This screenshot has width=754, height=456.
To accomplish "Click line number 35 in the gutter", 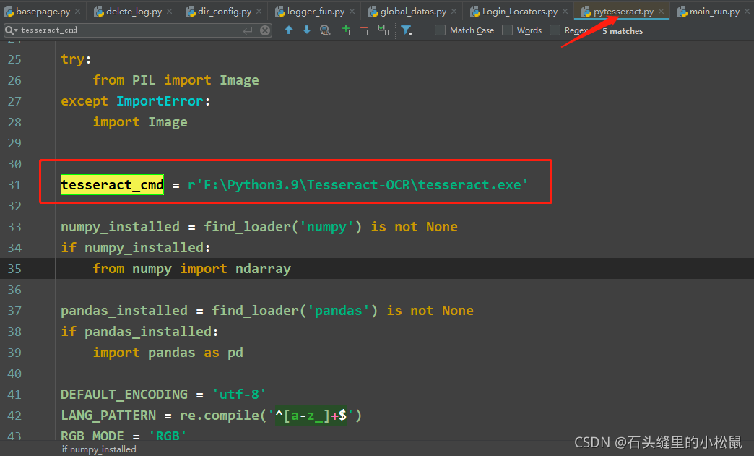I will 14,268.
